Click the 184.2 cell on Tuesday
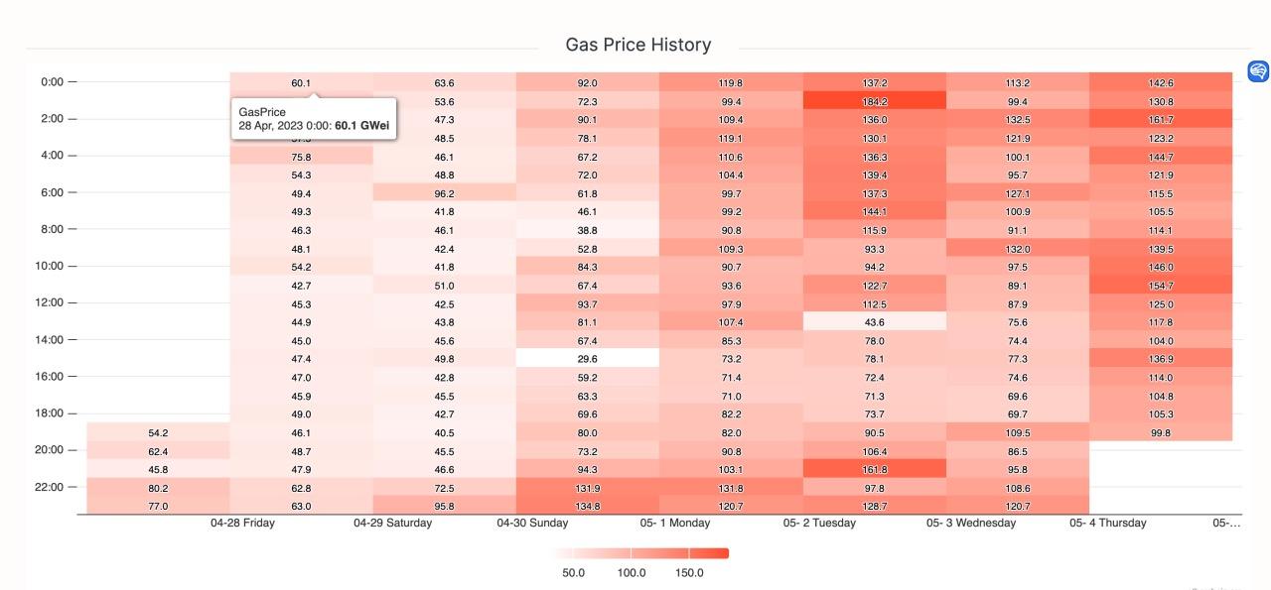Image resolution: width=1271 pixels, height=590 pixels. [874, 101]
